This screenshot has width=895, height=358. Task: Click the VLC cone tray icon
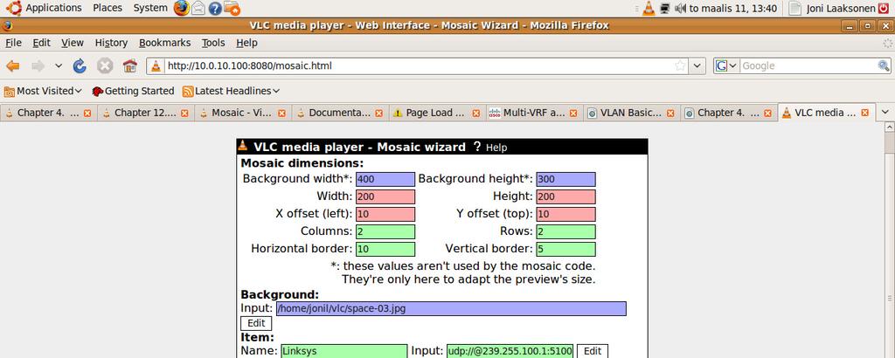[649, 8]
